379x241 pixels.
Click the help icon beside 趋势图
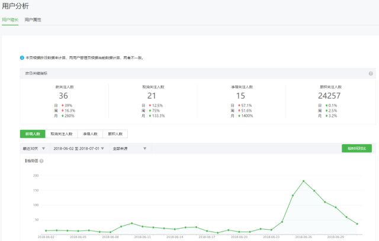coord(41,161)
